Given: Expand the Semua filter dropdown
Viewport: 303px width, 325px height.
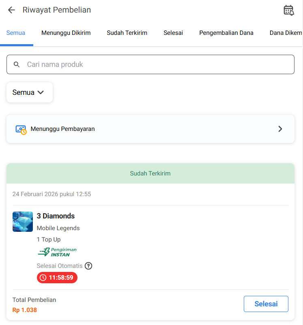Looking at the screenshot, I should [x=29, y=92].
